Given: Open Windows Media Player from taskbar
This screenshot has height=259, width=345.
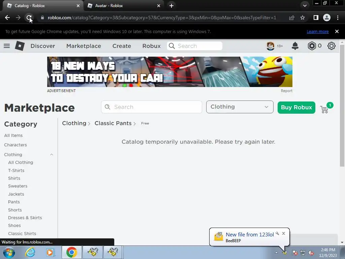Looking at the screenshot, I should coord(50,252).
